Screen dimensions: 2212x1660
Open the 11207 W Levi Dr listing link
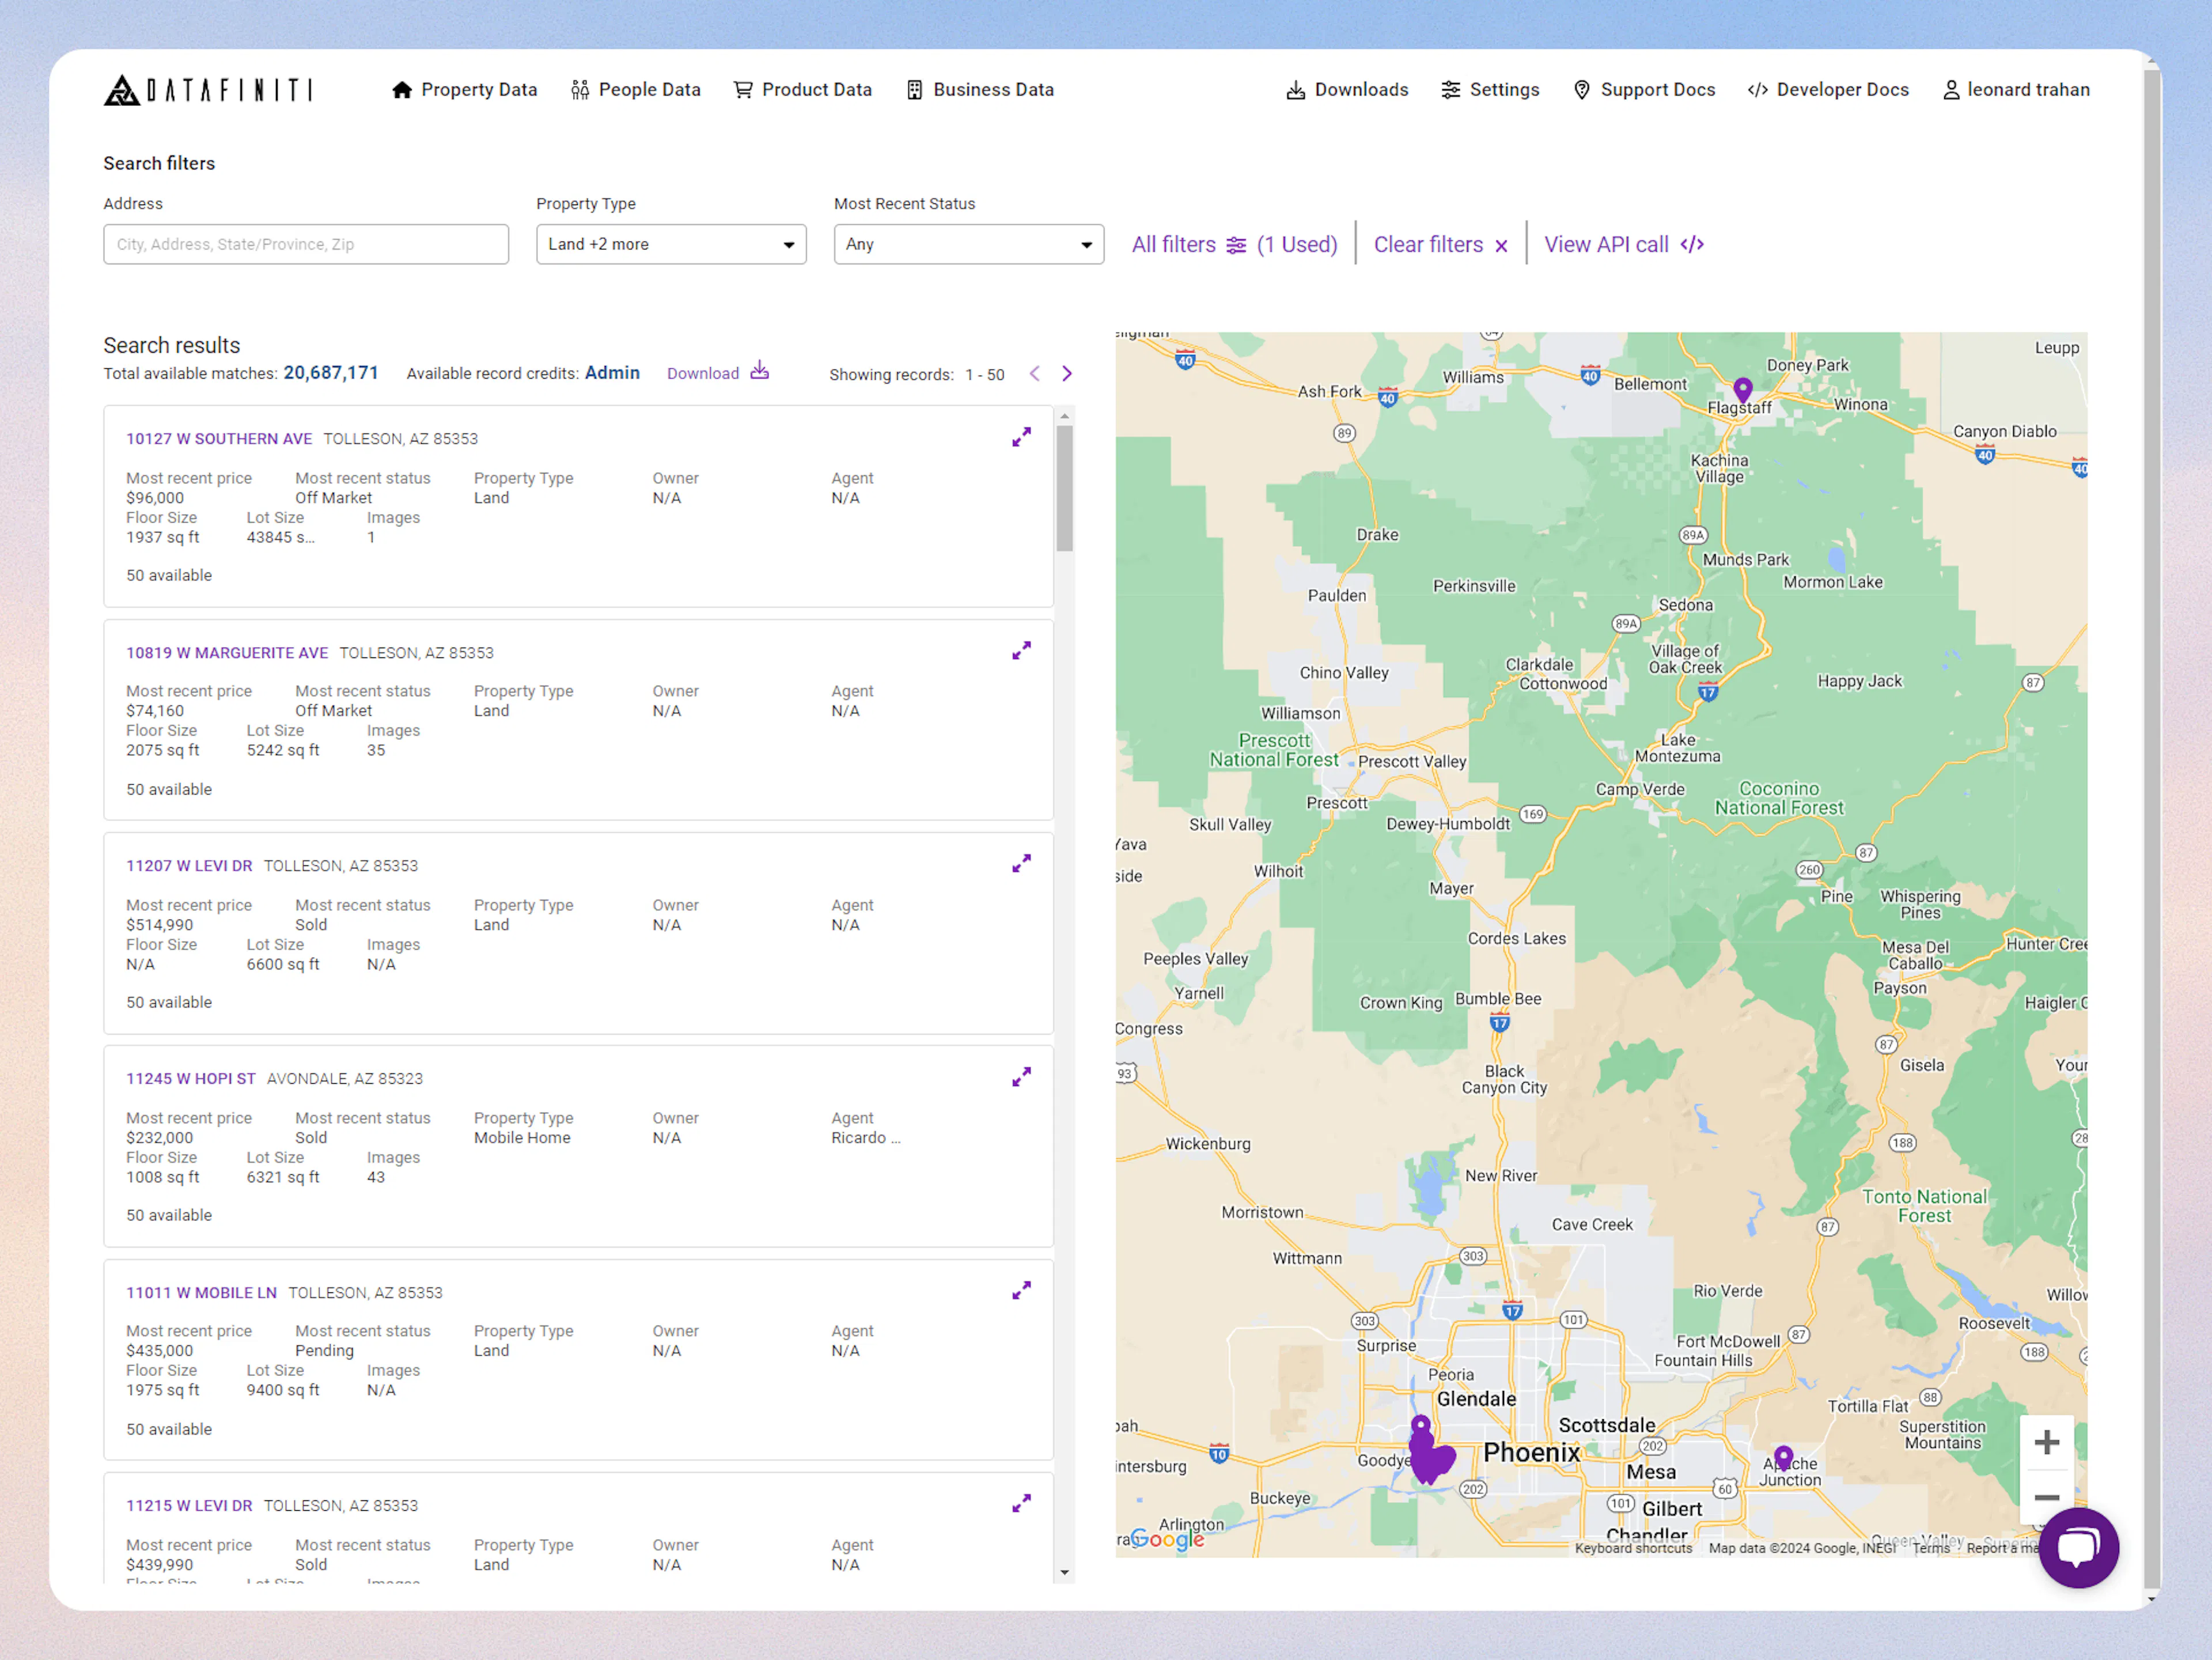189,865
